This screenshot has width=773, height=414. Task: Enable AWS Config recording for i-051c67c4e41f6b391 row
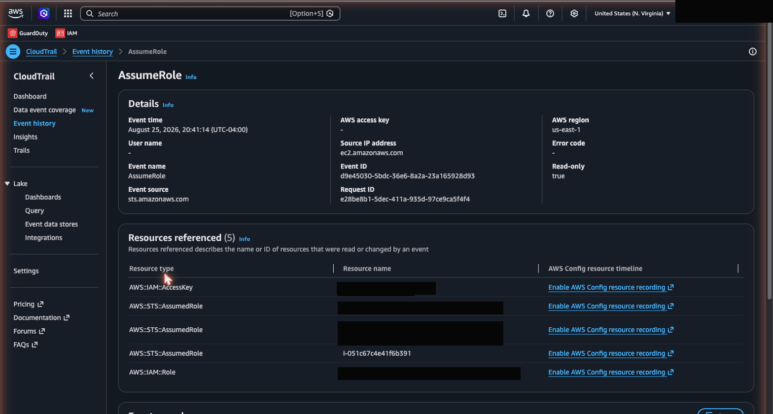click(x=611, y=353)
